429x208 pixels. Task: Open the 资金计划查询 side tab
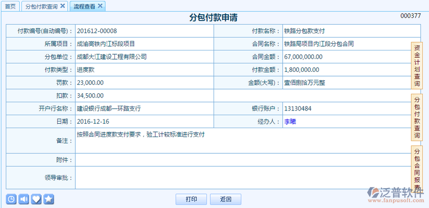[x=417, y=66]
